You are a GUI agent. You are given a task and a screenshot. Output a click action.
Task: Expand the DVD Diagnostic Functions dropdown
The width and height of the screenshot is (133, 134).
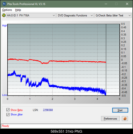point(75,16)
